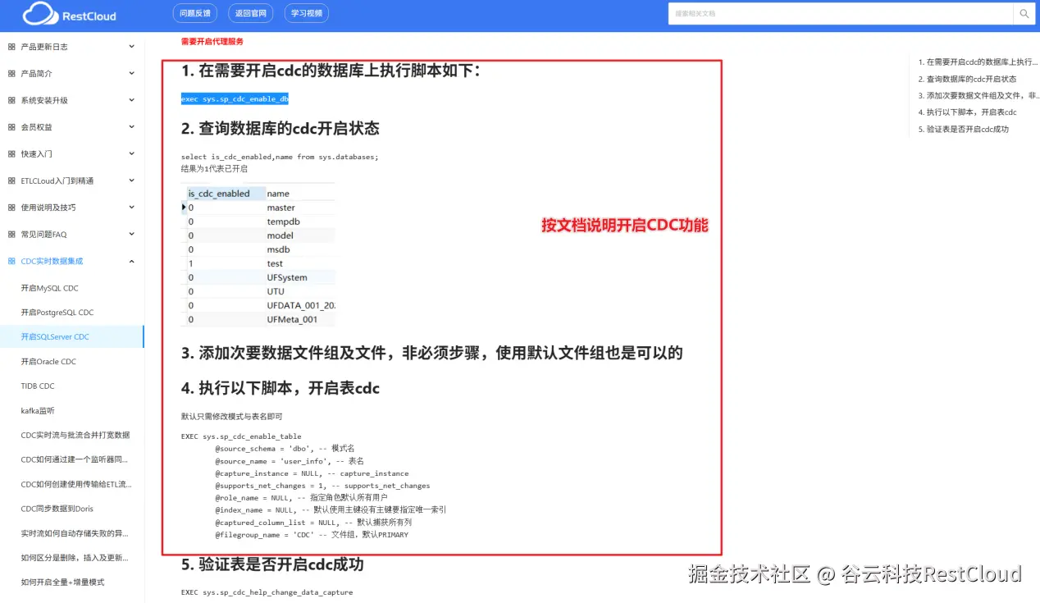Click the grid icon beside 使用说明及技巧
Image resolution: width=1040 pixels, height=603 pixels.
coord(11,208)
